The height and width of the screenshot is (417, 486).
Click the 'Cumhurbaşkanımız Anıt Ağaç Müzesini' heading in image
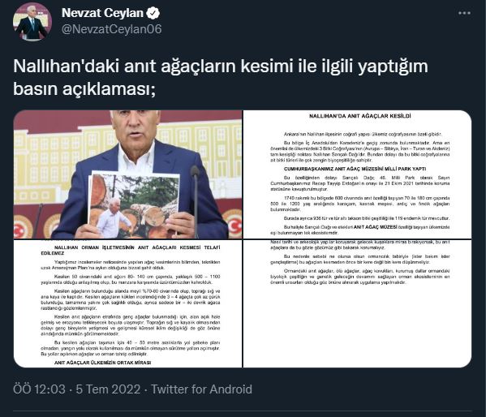[355, 169]
